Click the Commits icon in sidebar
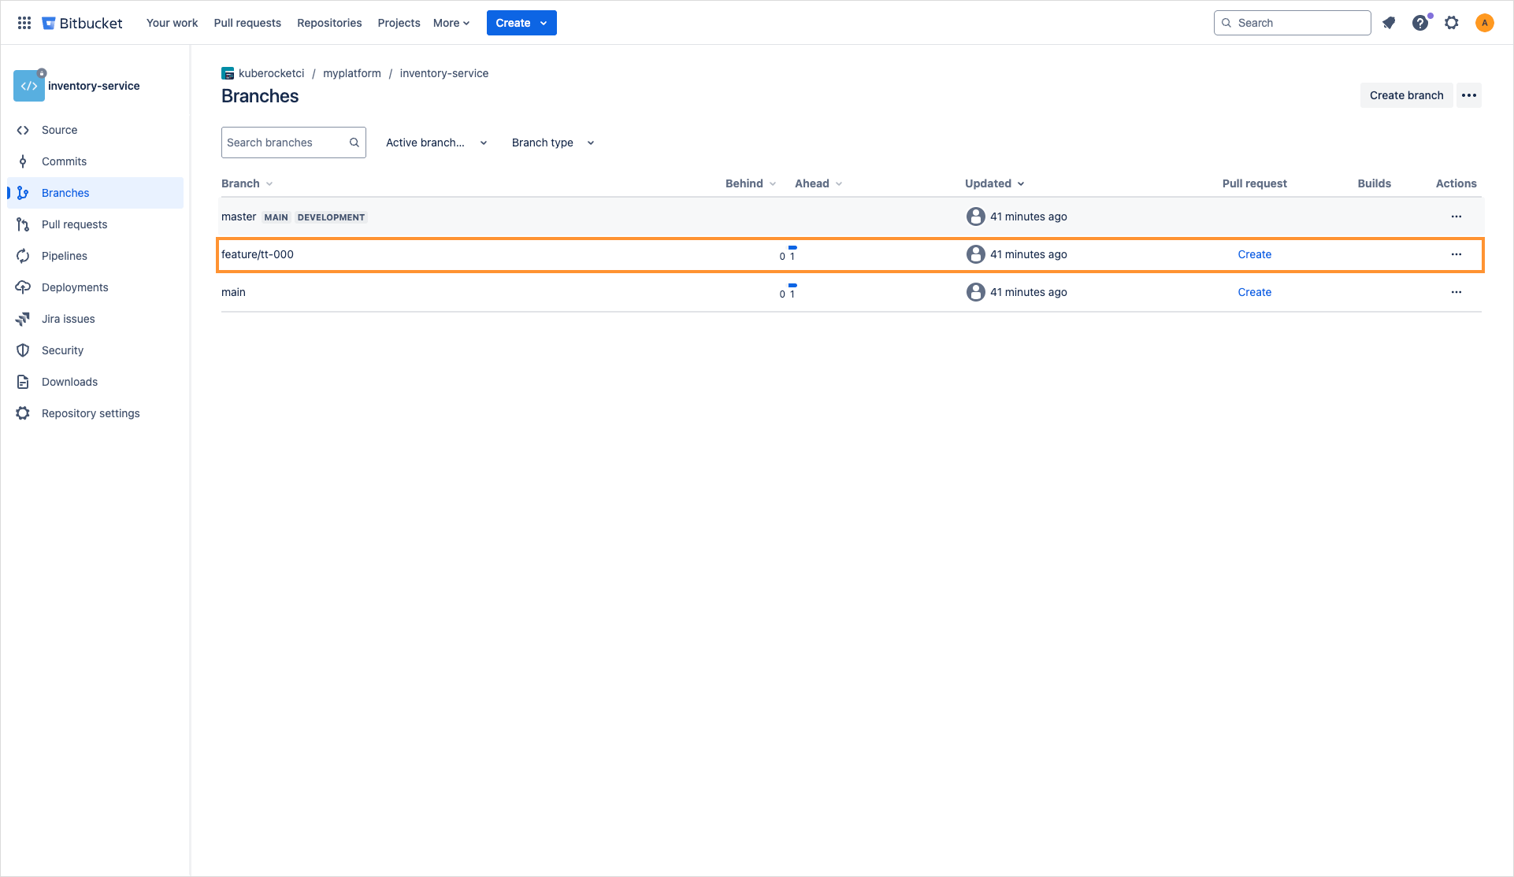This screenshot has height=877, width=1514. coord(23,161)
